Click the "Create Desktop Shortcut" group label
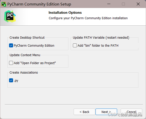The width and height of the screenshot is (146, 119). (x=27, y=38)
